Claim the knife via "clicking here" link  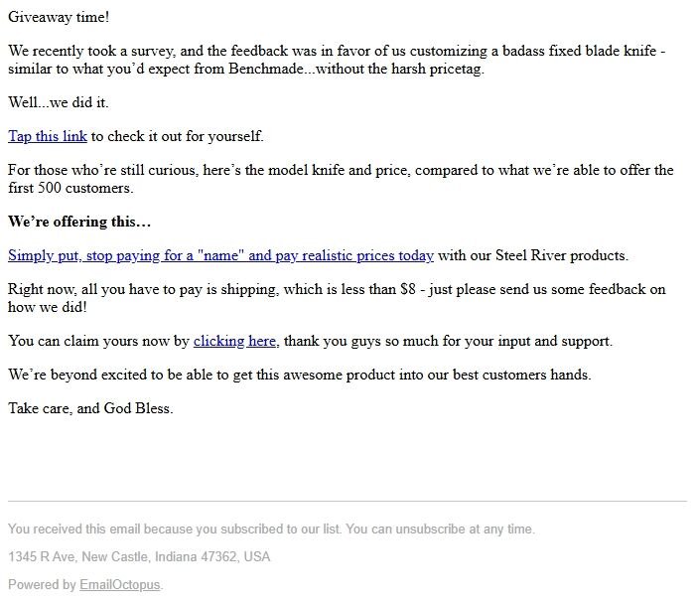[x=234, y=341]
